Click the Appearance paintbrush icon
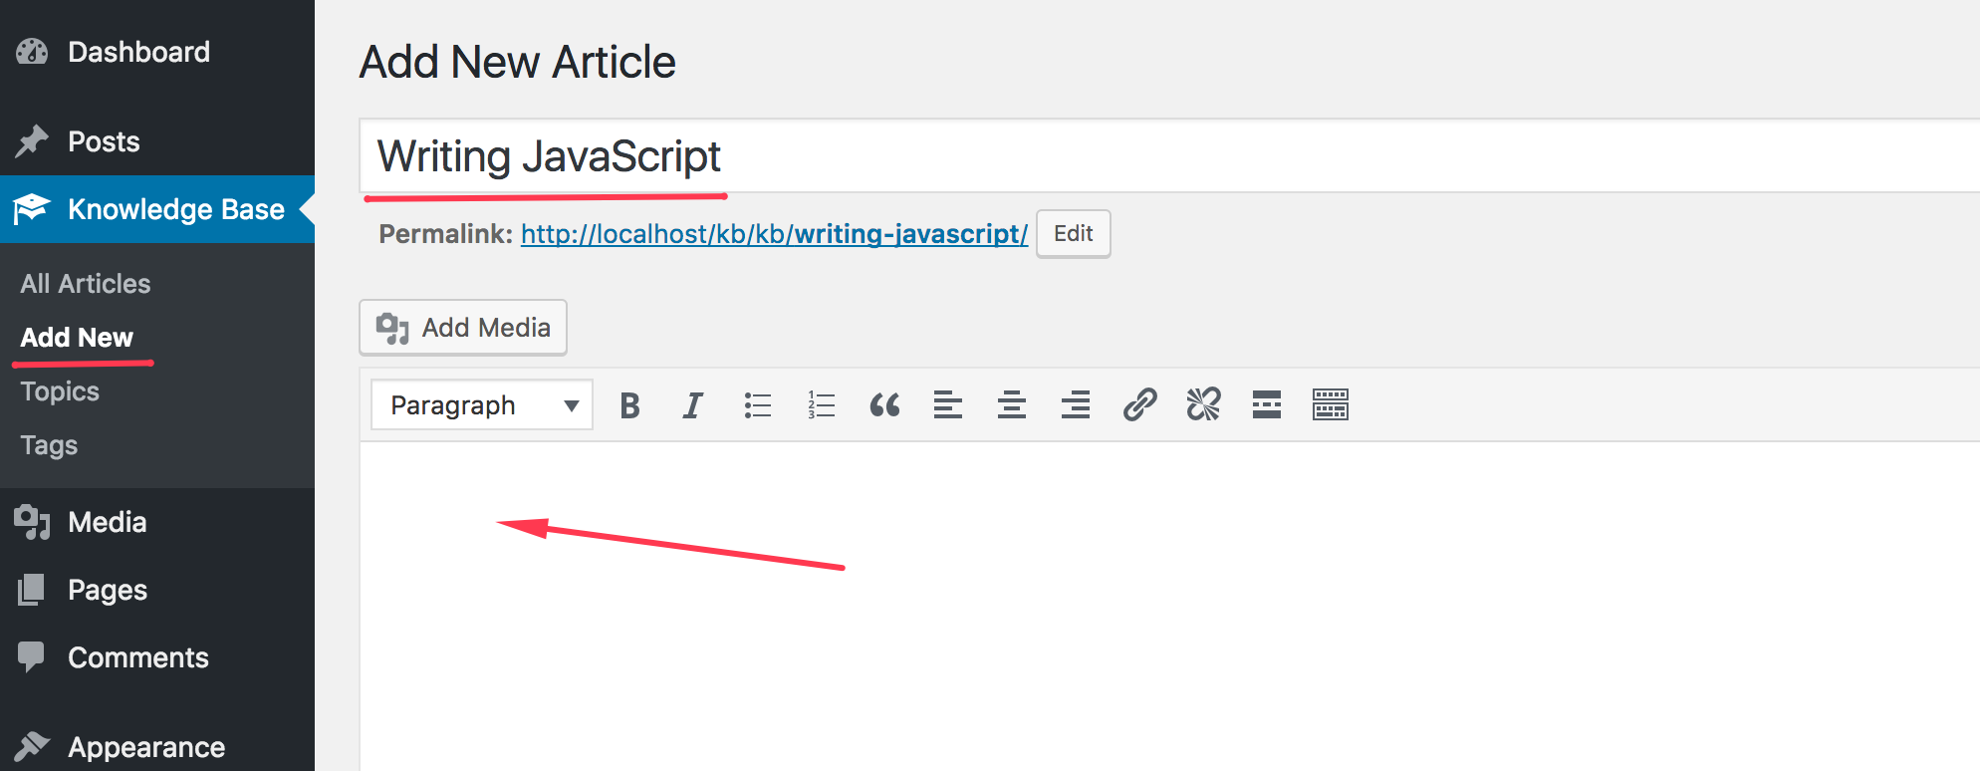 (32, 746)
